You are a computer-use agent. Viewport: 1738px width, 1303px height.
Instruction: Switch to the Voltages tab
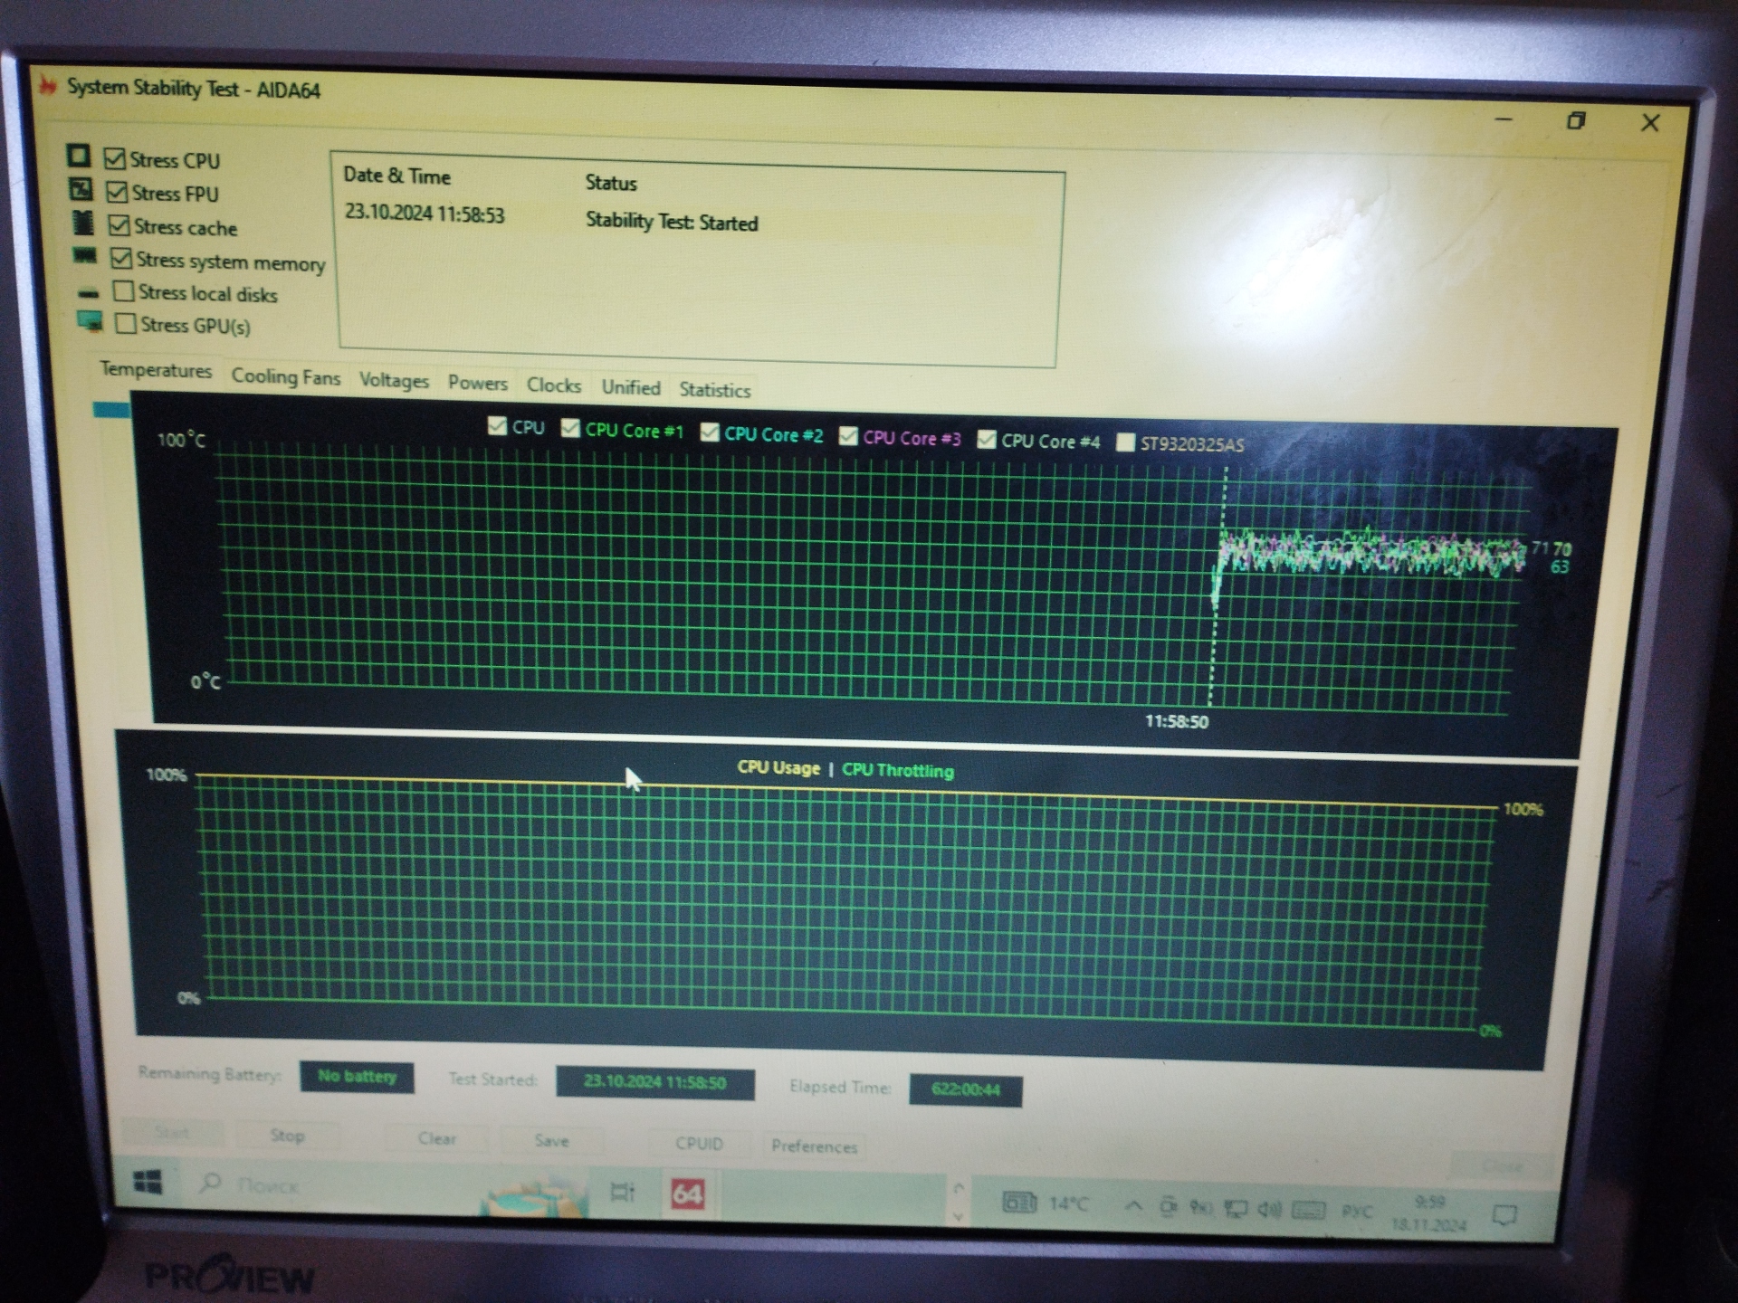click(394, 381)
